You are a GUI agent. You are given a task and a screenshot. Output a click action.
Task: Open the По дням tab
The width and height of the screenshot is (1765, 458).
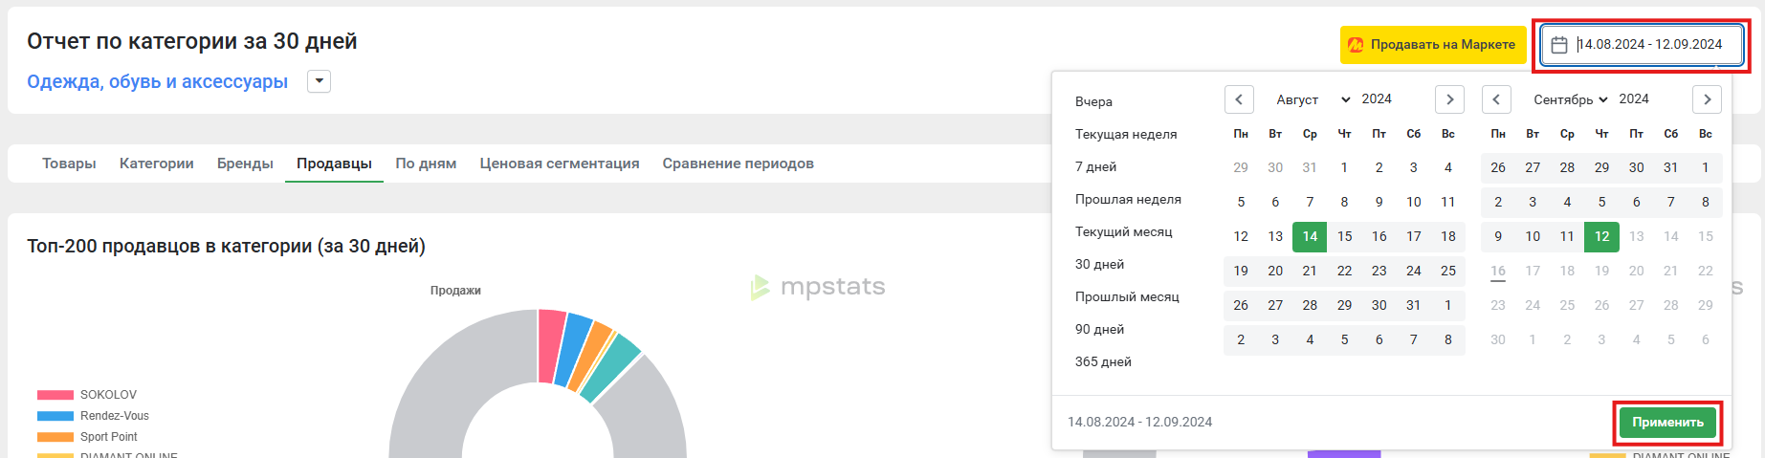pyautogui.click(x=426, y=164)
